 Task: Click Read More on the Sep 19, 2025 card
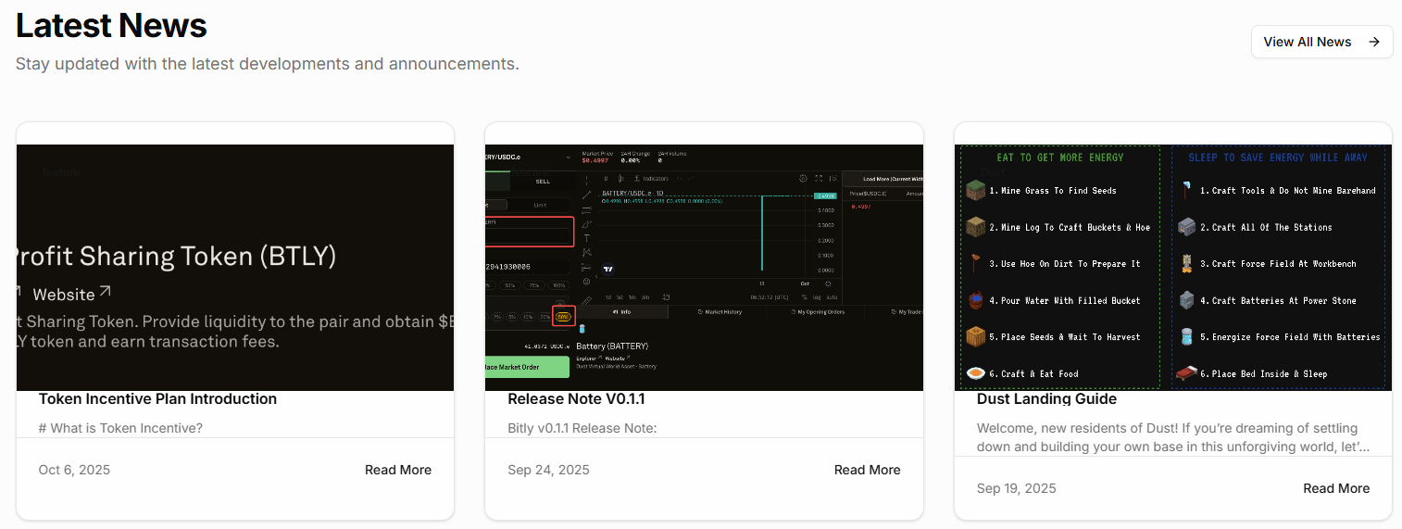tap(1336, 488)
